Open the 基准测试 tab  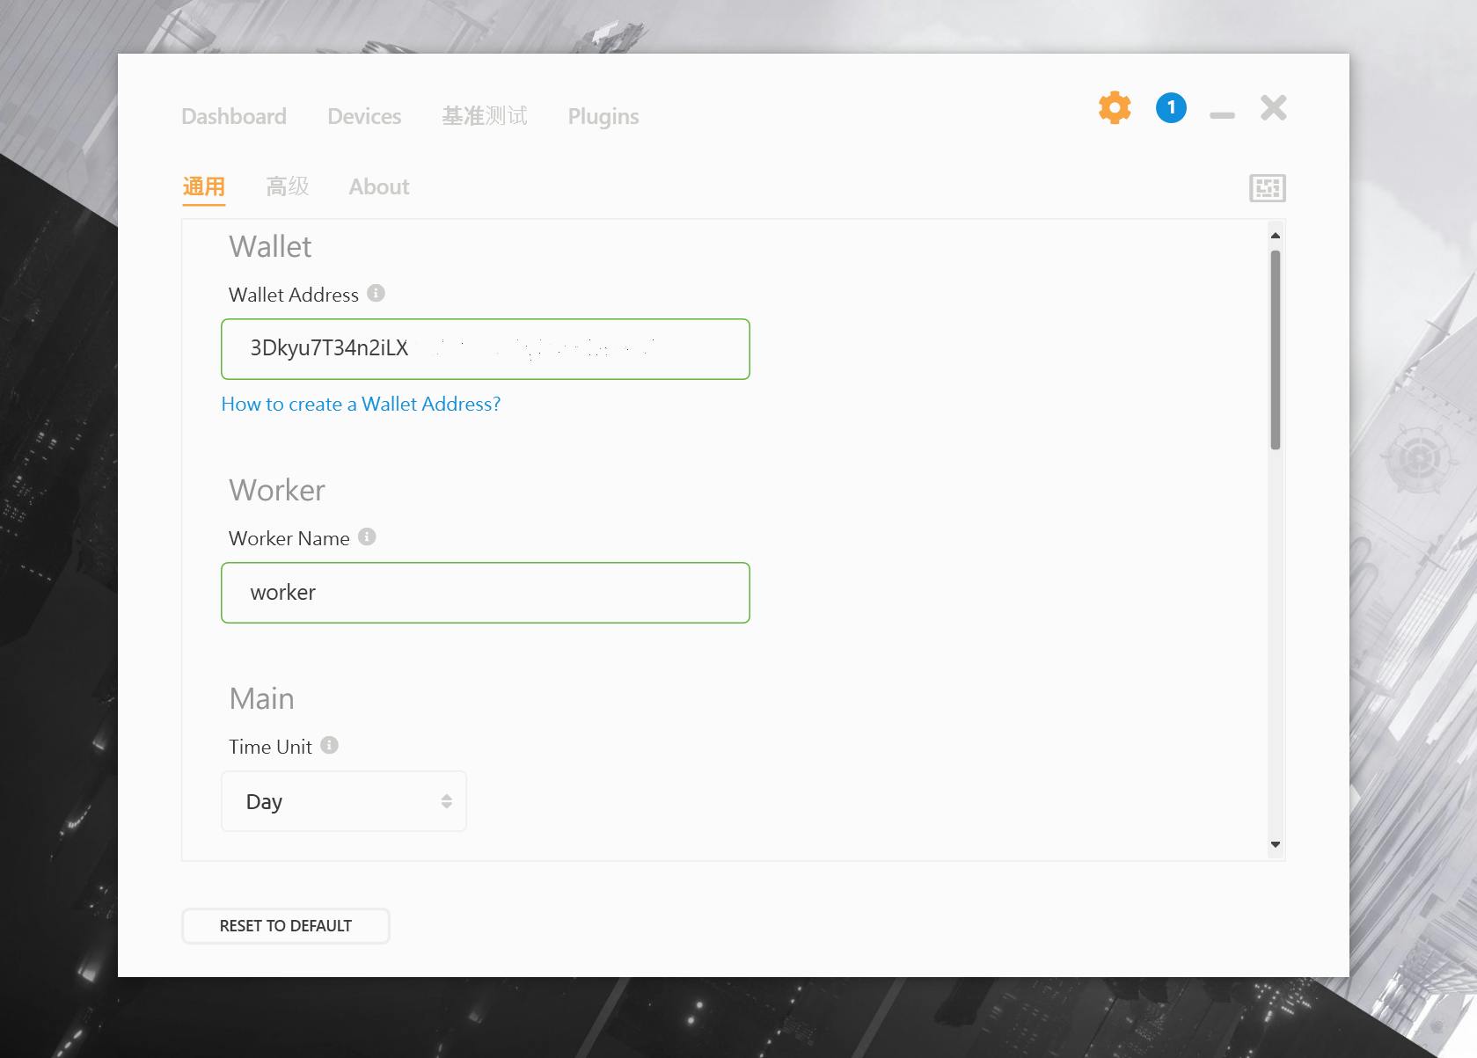[485, 117]
